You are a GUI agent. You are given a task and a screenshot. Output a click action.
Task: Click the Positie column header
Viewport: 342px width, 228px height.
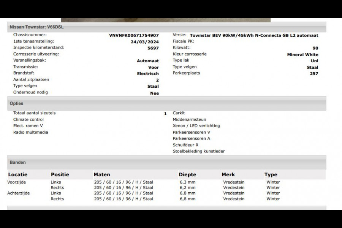tap(60, 175)
